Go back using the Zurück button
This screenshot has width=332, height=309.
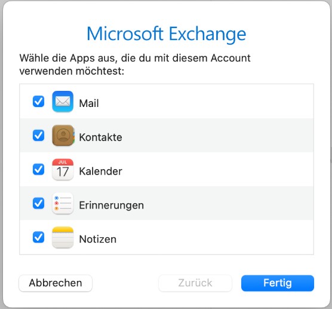tap(195, 283)
